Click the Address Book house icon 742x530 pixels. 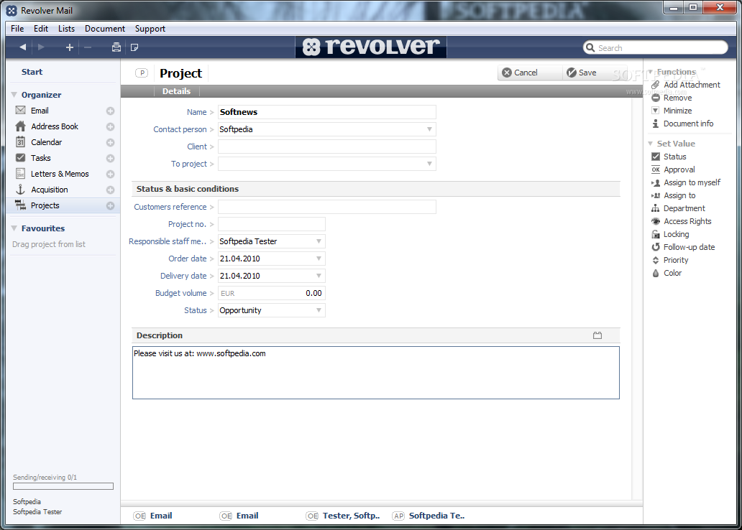tap(20, 126)
